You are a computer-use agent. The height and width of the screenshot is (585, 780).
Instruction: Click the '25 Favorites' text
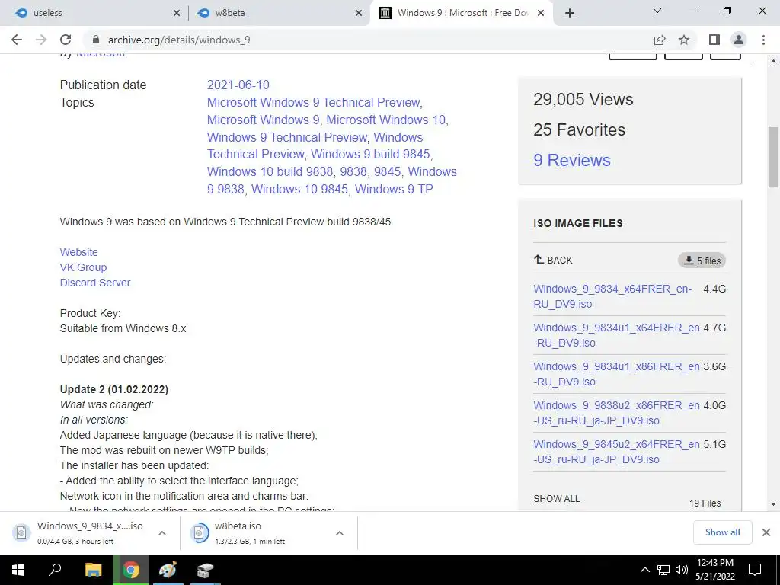[579, 129]
